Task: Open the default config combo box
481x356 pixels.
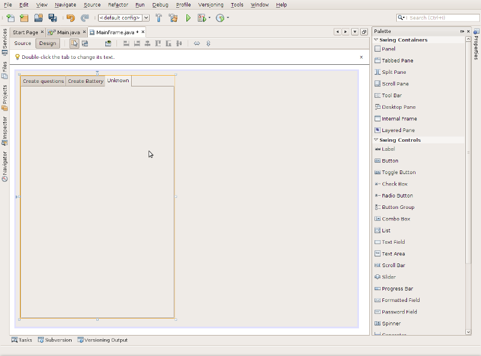Action: [124, 18]
